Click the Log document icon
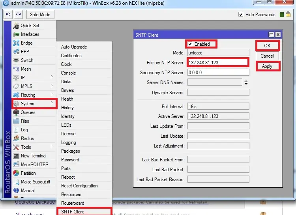 click(16, 130)
